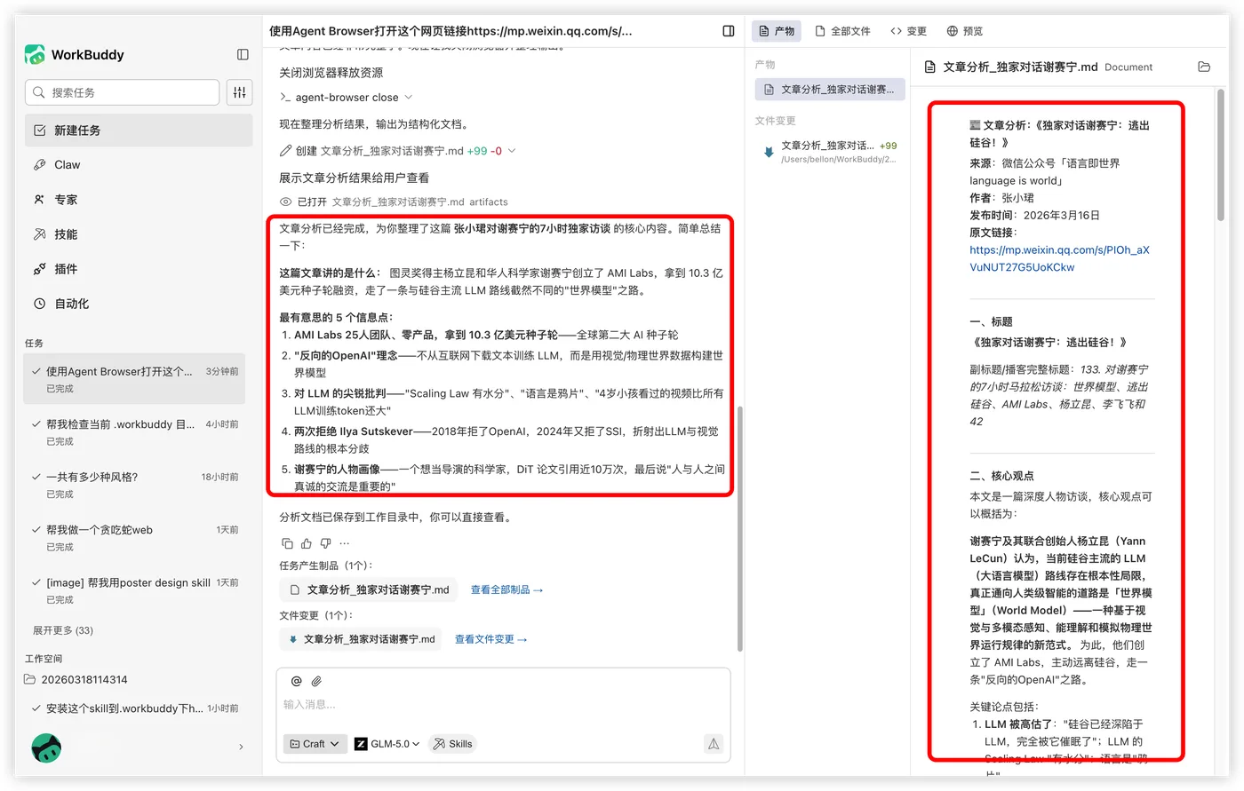Open document folder icon in preview header
1244x791 pixels.
1204,67
